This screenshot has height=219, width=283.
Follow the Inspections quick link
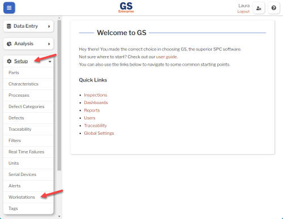(x=96, y=95)
